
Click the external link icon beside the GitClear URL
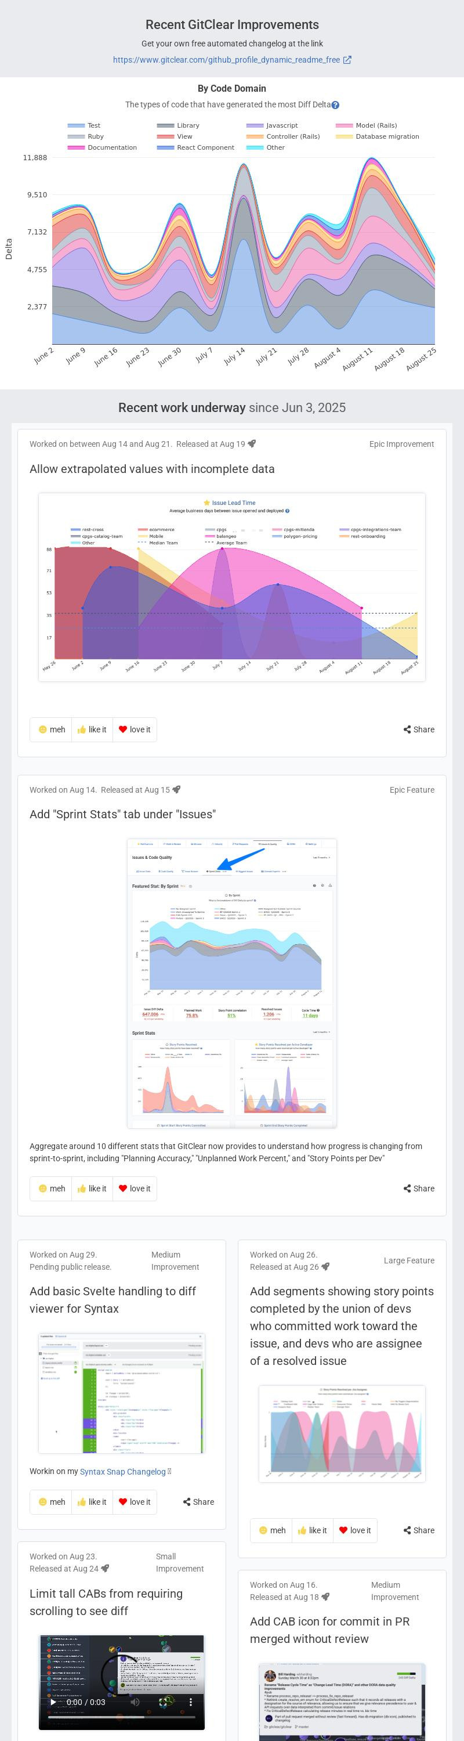click(347, 60)
